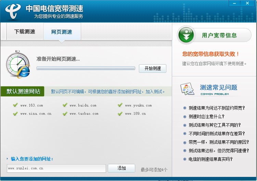The height and width of the screenshot is (181, 257).
Task: Open FAQ 测试结果达标,但仍觉得网速慢?
Action: click(219, 151)
